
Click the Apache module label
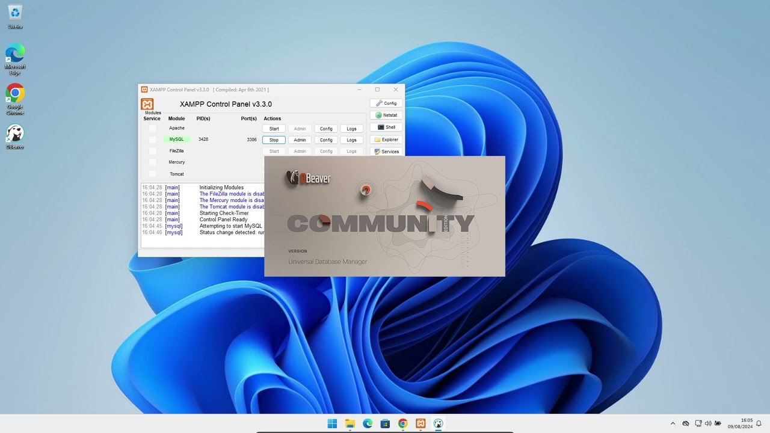tap(176, 128)
